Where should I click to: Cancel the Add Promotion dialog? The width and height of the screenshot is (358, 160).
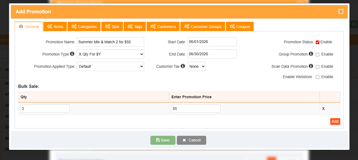[192, 140]
